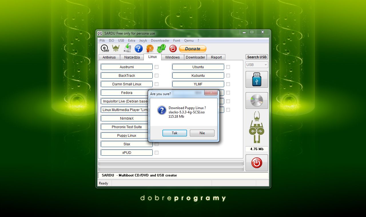
Task: Click the SARDU title bar app icon
Action: click(100, 33)
